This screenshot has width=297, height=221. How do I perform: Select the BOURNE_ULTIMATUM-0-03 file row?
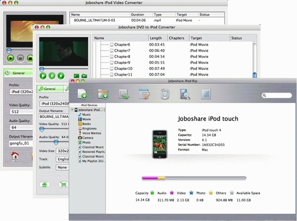coord(147,20)
